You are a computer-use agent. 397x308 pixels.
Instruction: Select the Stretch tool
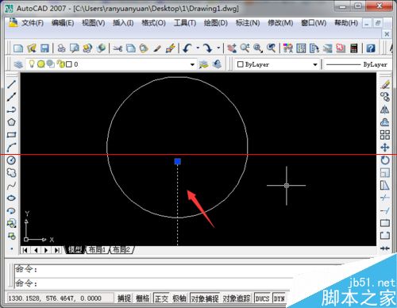pyautogui.click(x=385, y=186)
